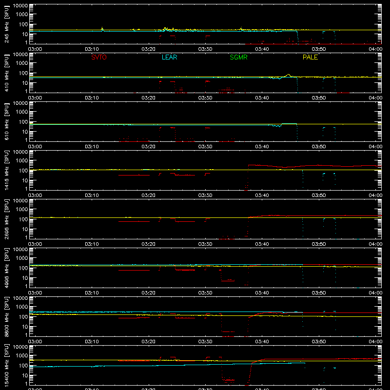Click 03:30 tick label under 245 MHz panel

tap(205, 49)
